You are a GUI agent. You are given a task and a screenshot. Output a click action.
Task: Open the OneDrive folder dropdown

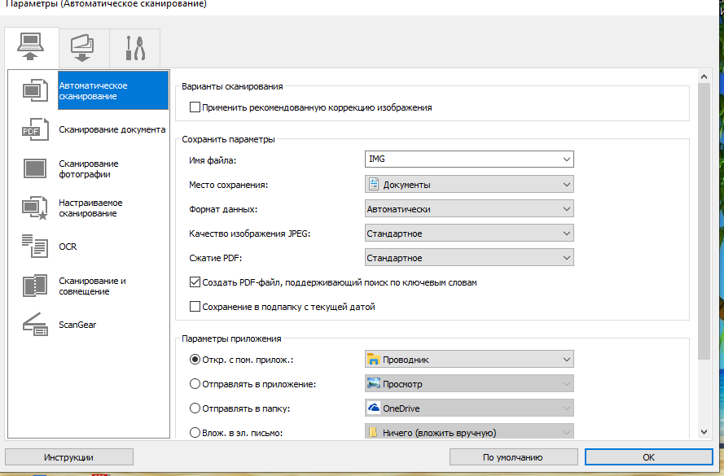click(x=469, y=408)
